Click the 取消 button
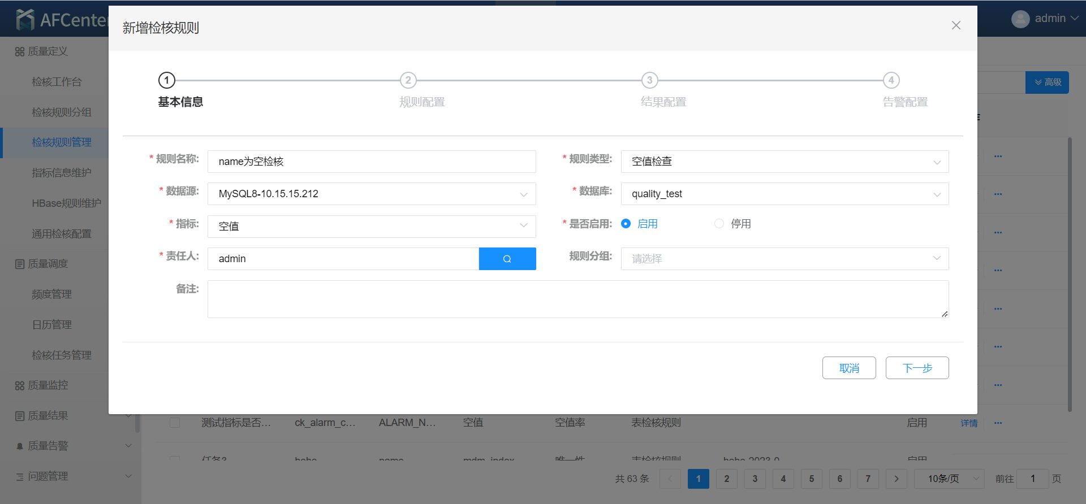The height and width of the screenshot is (504, 1086). [x=848, y=368]
